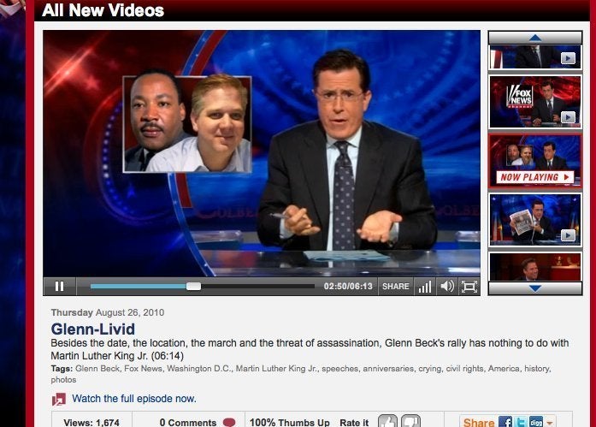Open the speeches tag
596x427 pixels.
coord(339,369)
